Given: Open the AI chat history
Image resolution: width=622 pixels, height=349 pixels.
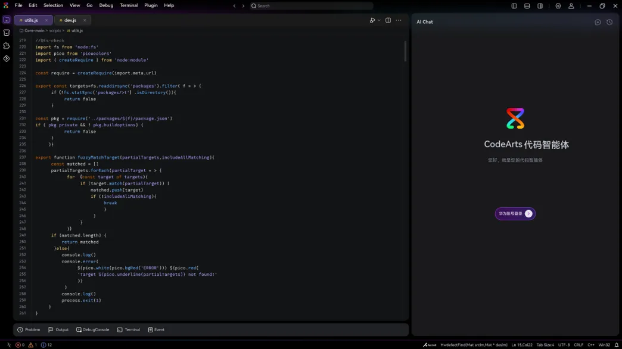Looking at the screenshot, I should click(609, 22).
